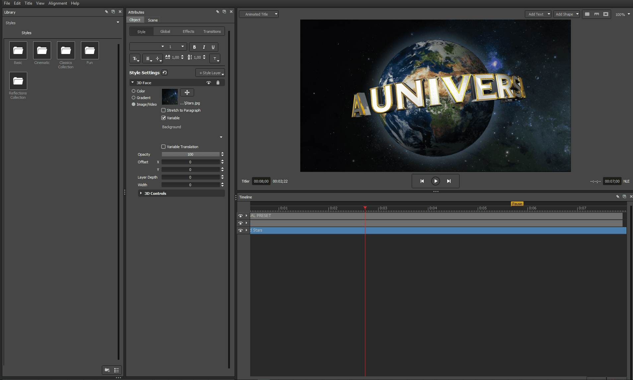Play the title preview

pyautogui.click(x=436, y=181)
